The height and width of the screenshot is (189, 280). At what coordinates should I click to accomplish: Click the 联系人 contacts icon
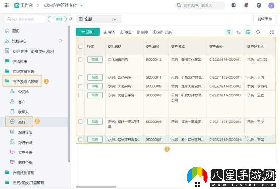(12, 112)
